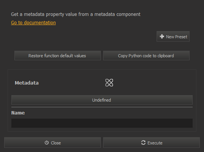The width and height of the screenshot is (204, 152).
Task: Click the crossed-loops icon beside Metadata
Action: [109, 83]
